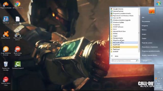This screenshot has width=163, height=91.
Task: Open the Halo Custom Edition desktop icon
Action: [18, 36]
